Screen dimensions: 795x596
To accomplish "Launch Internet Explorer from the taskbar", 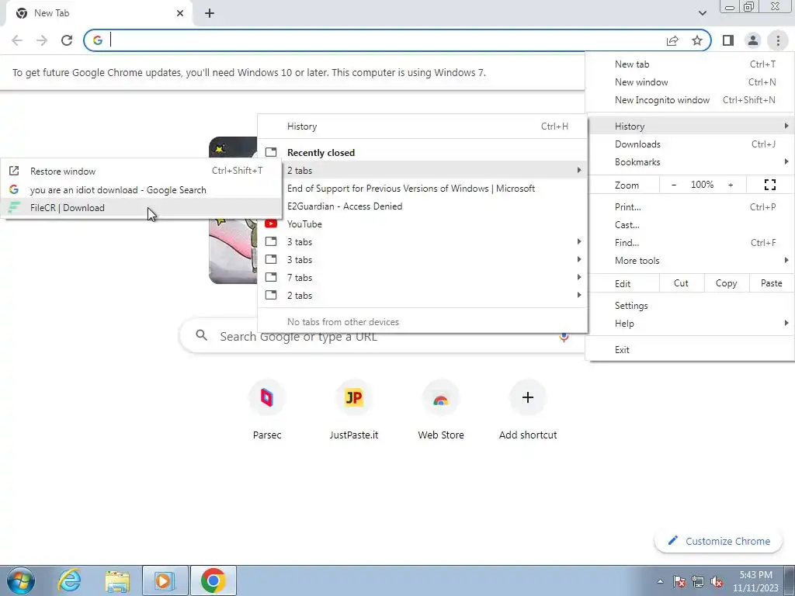I will point(69,580).
